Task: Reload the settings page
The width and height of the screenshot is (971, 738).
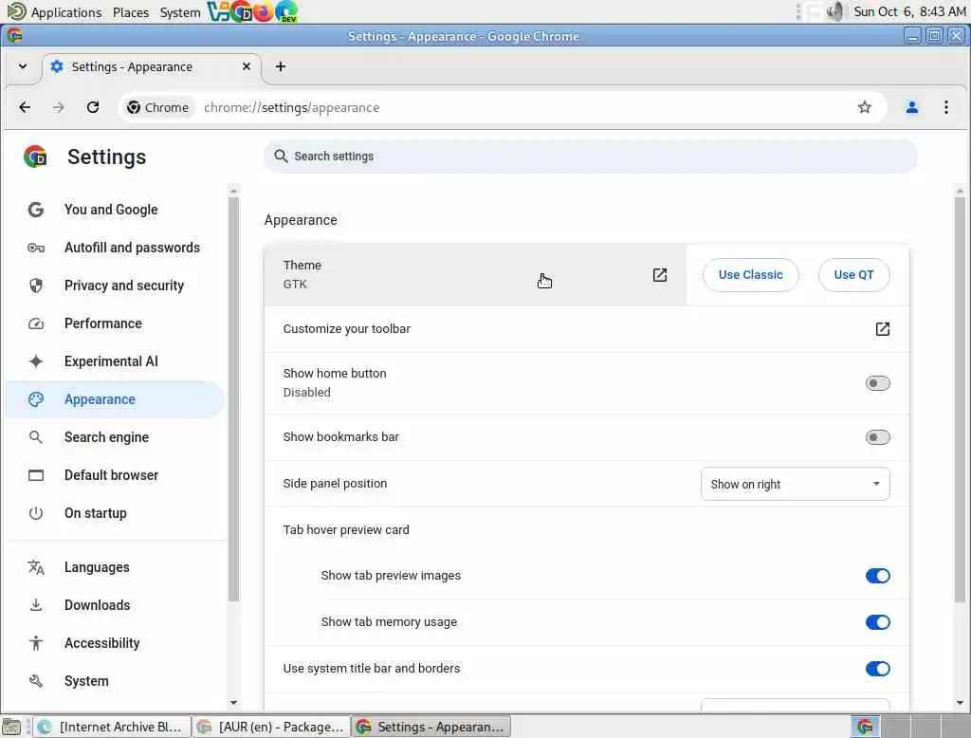Action: (x=93, y=107)
